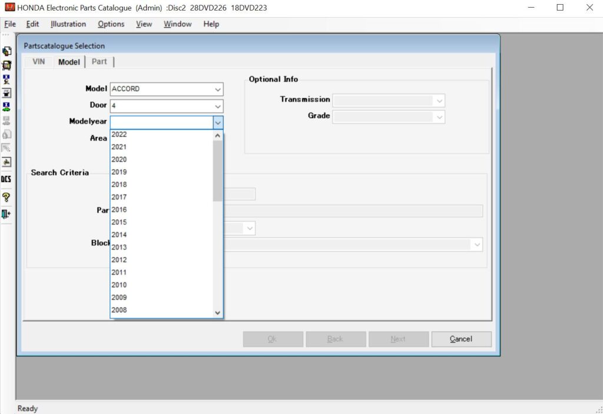This screenshot has width=603, height=414.
Task: Expand the Model dropdown showing ACCORD
Action: [x=218, y=89]
